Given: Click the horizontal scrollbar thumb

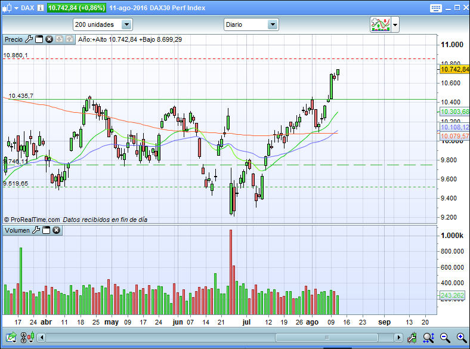Looking at the screenshot, I should click(x=328, y=338).
